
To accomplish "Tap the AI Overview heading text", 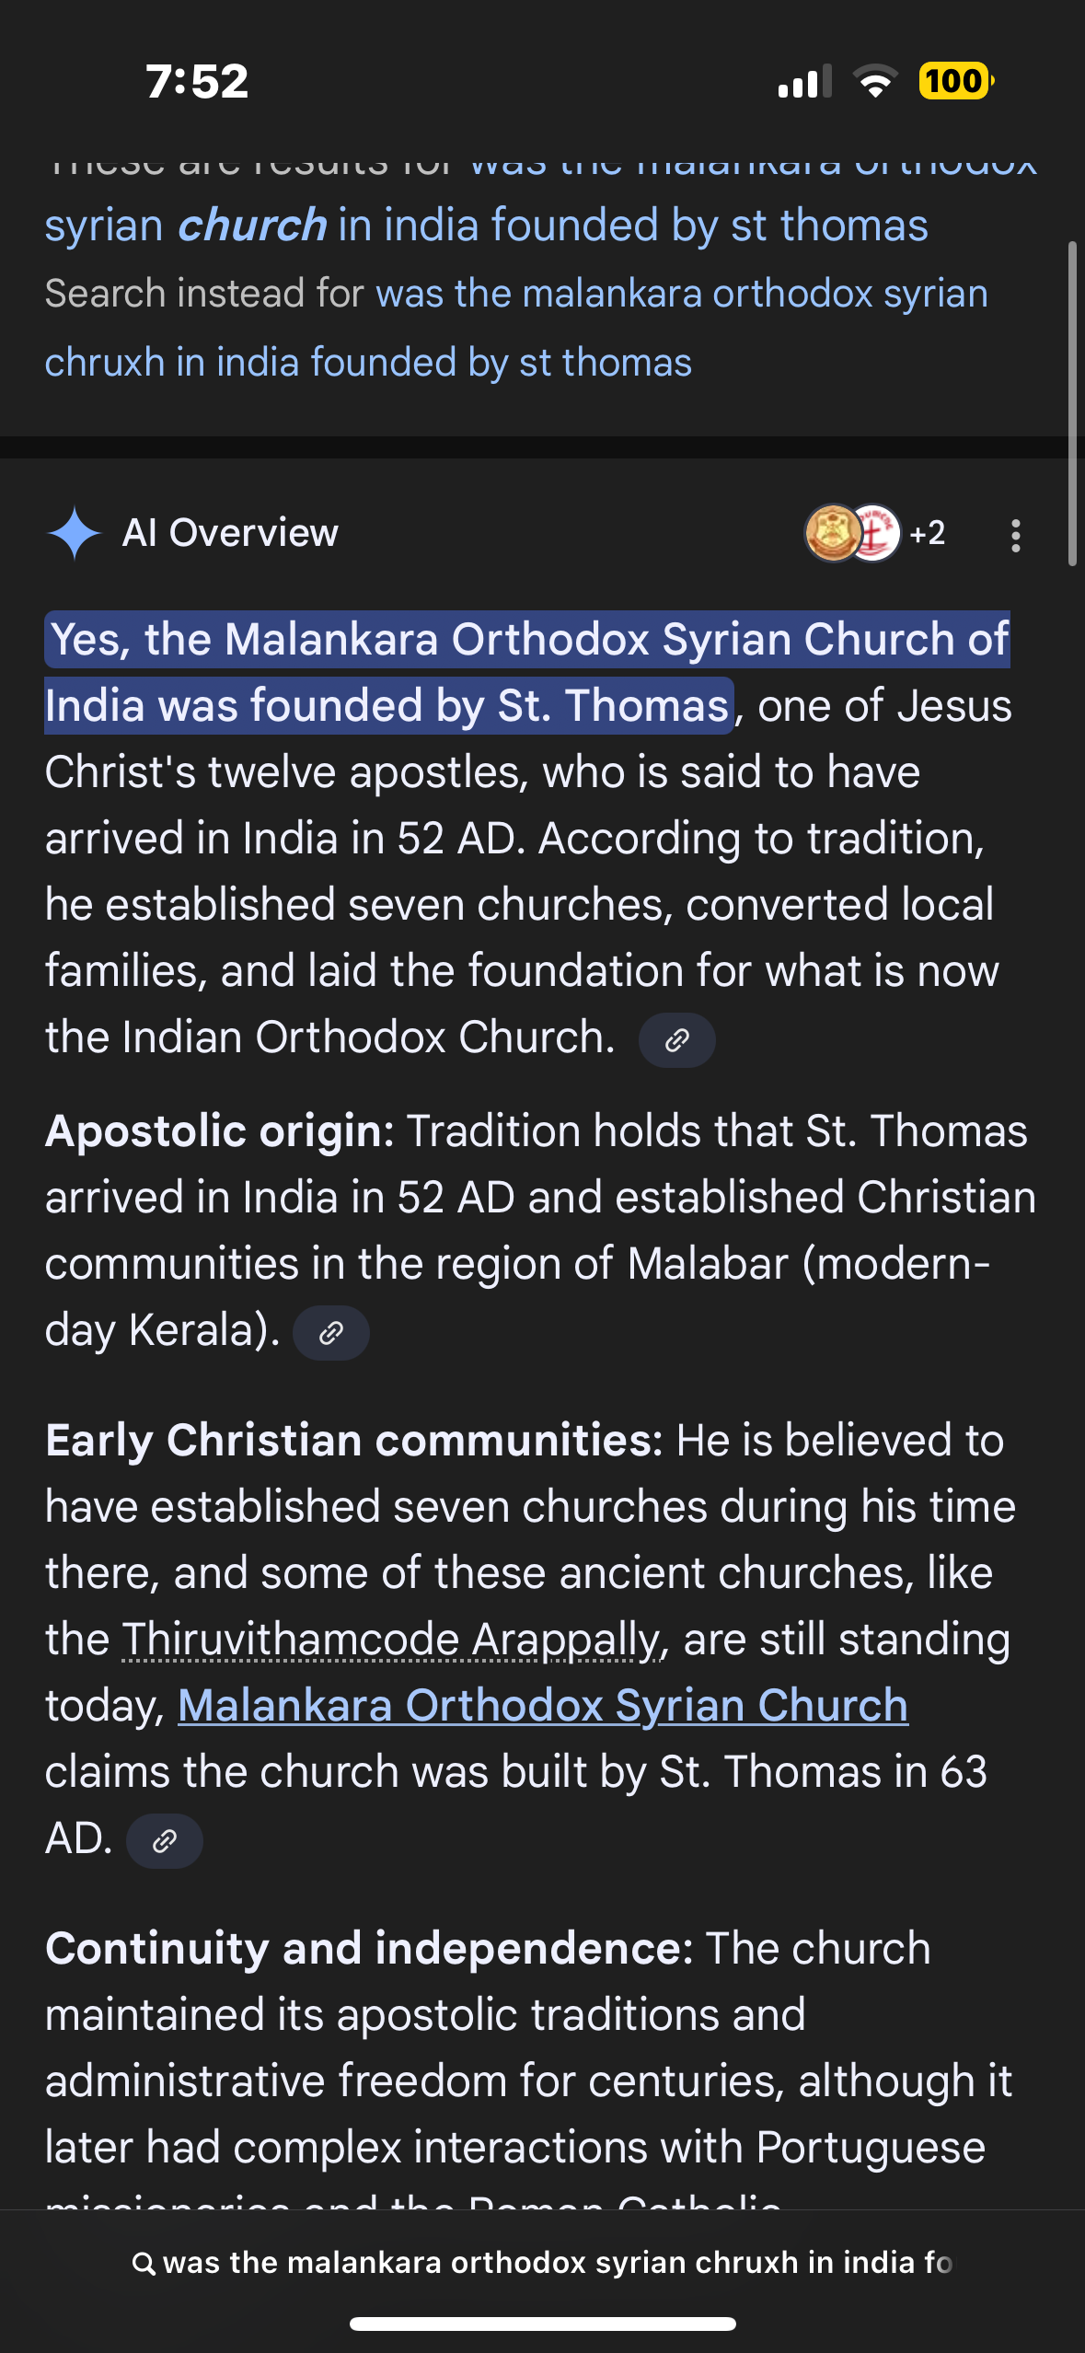I will point(230,533).
